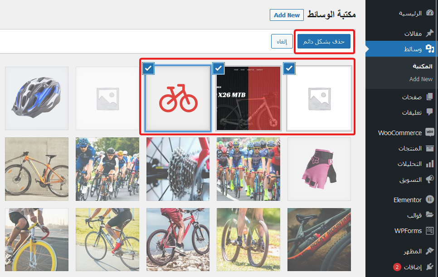
Task: Click the Add New submenu link
Action: tap(421, 79)
